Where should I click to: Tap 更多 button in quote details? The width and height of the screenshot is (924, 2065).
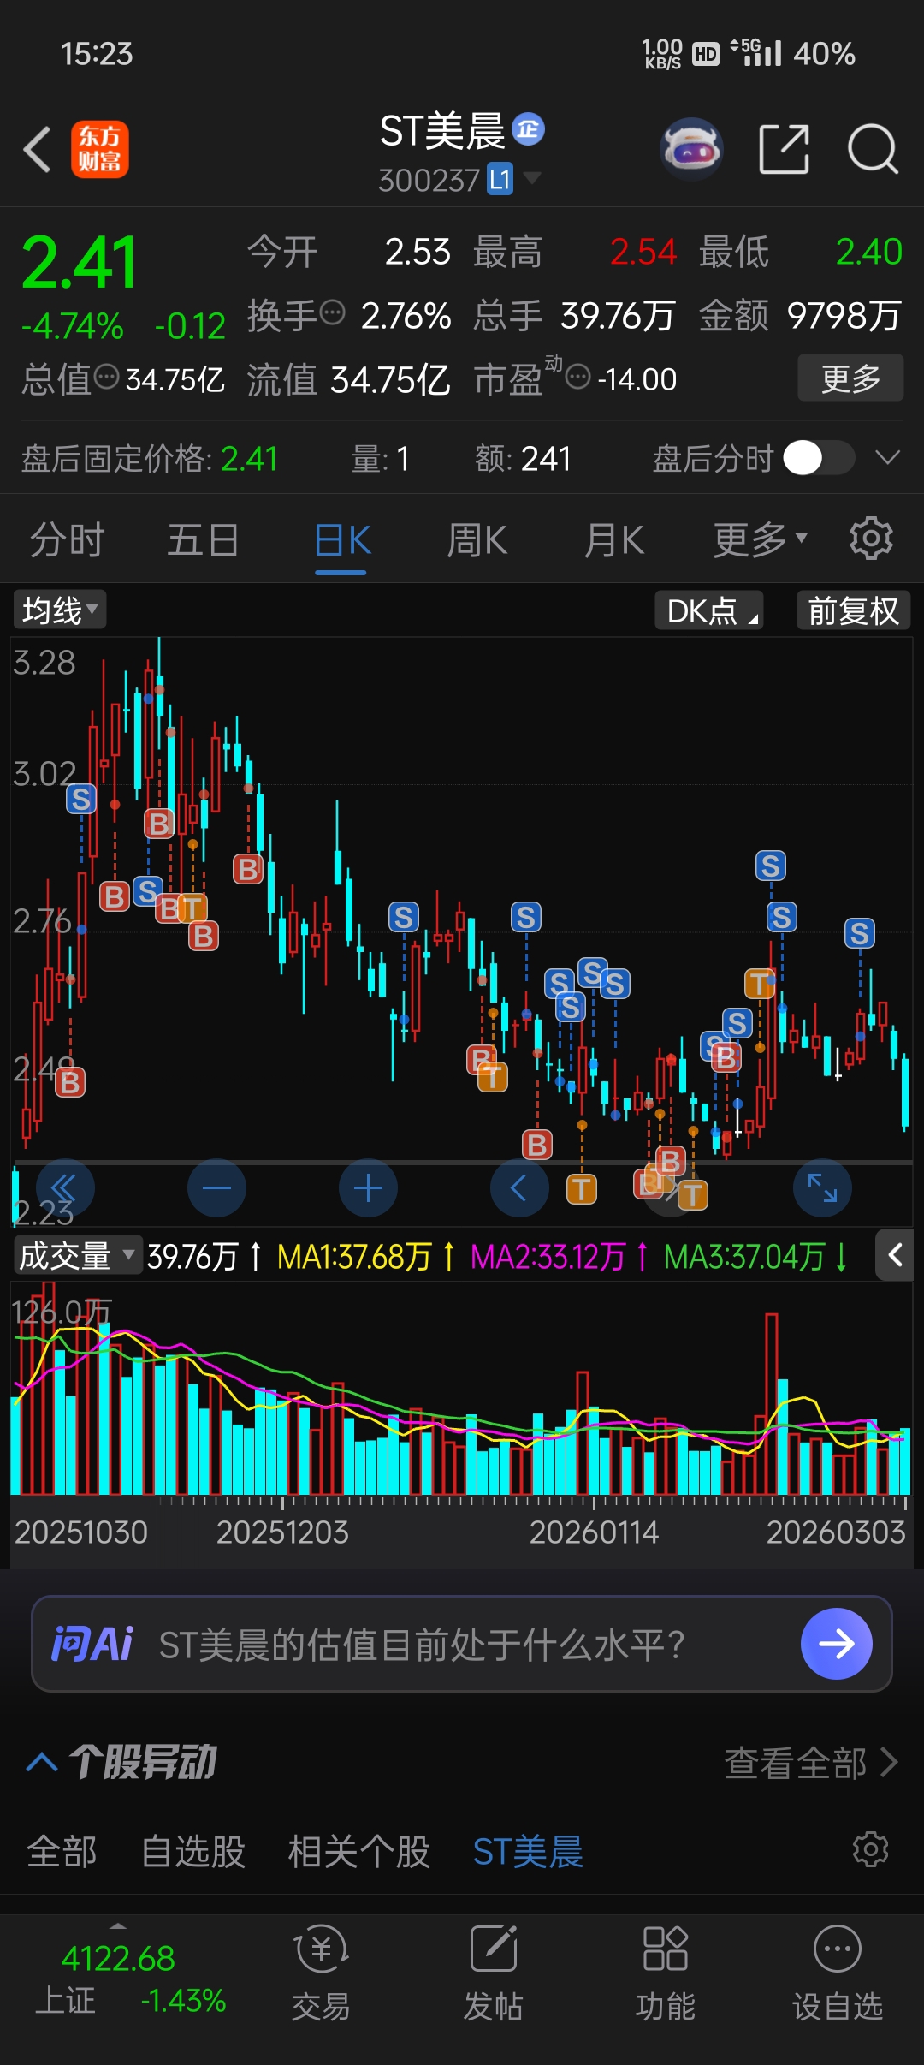(x=850, y=378)
